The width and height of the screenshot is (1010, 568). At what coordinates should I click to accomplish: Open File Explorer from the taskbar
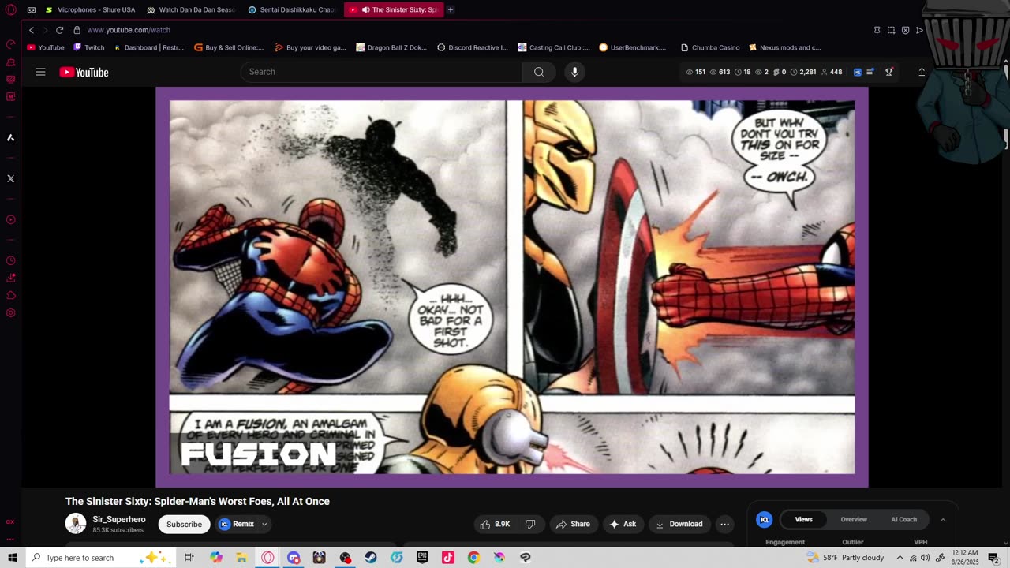click(x=242, y=558)
